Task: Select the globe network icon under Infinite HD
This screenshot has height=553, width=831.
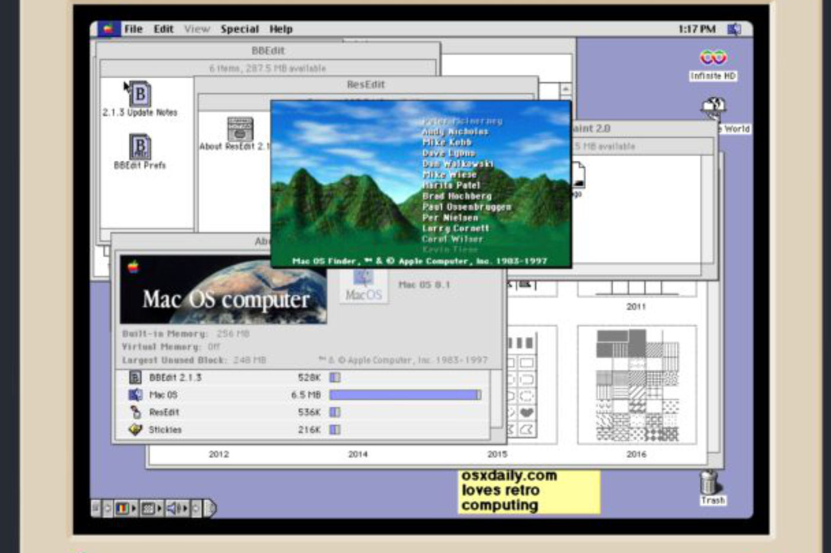Action: tap(713, 108)
